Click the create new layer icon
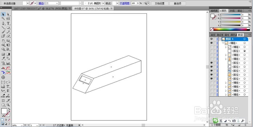Image resolution: width=253 pixels, height=127 pixels. point(239,125)
